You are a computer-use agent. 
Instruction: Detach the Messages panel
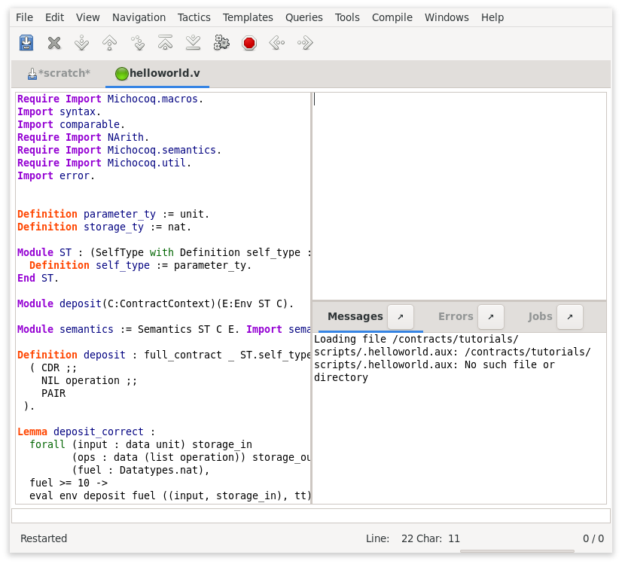point(401,316)
